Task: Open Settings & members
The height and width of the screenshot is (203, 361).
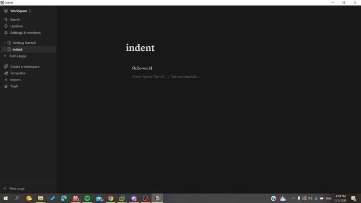Action: point(25,33)
